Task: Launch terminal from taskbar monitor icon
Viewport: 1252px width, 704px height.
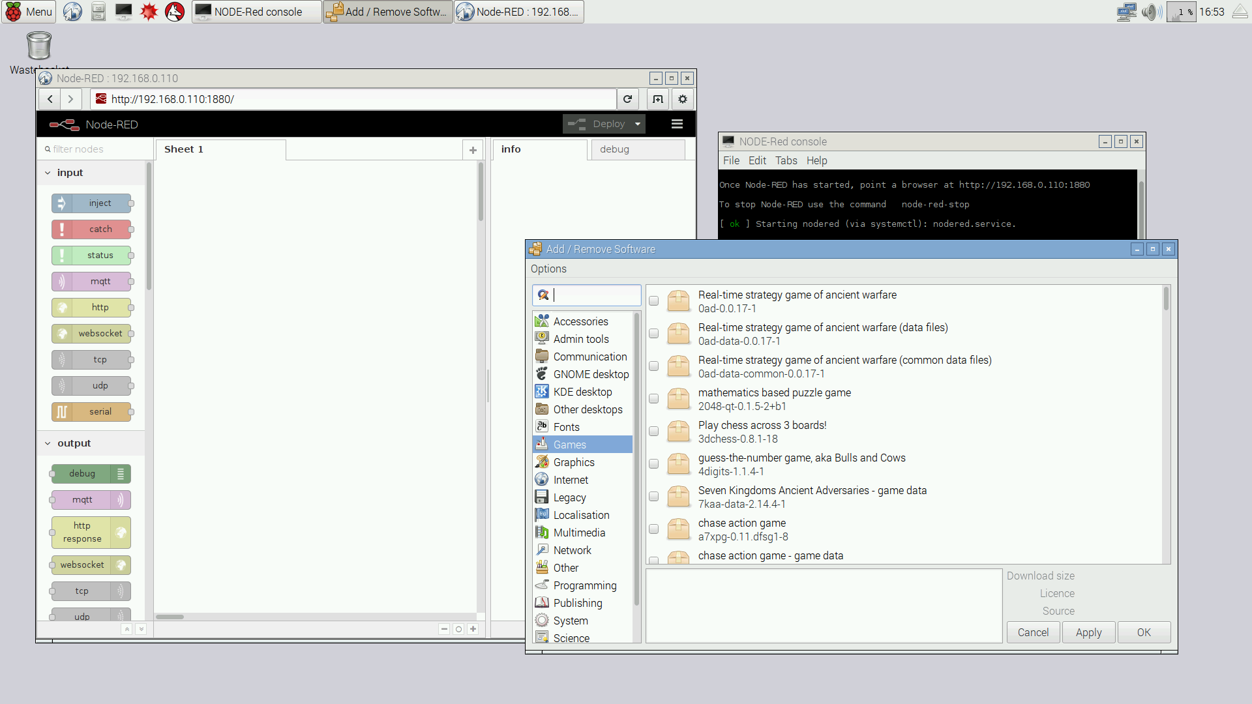Action: (x=123, y=12)
